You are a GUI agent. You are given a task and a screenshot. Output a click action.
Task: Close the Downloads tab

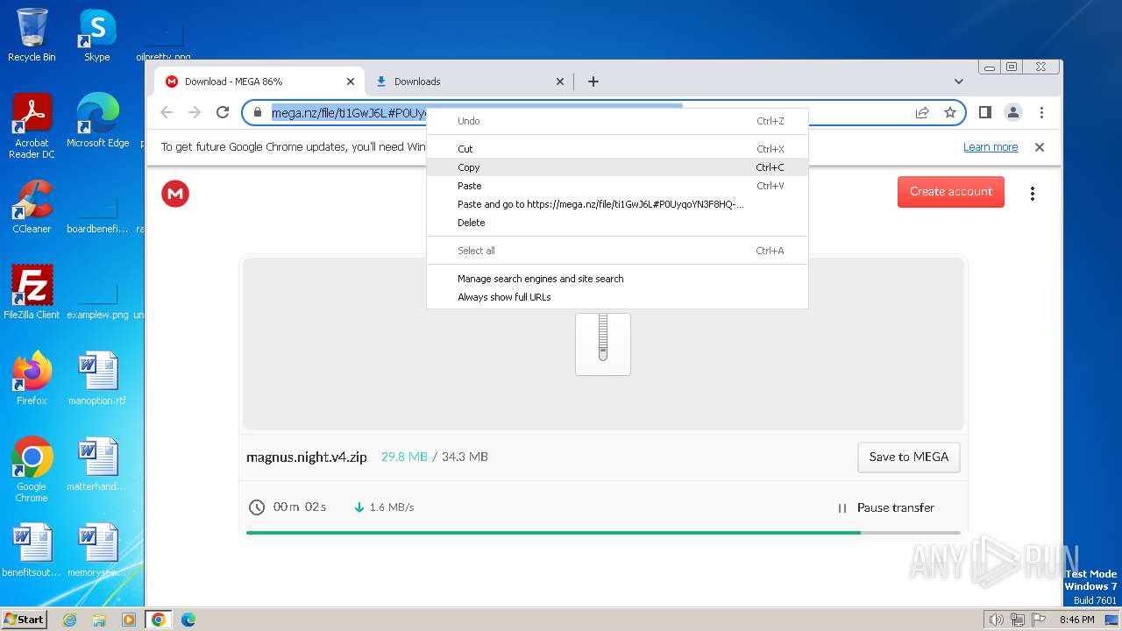click(x=560, y=82)
